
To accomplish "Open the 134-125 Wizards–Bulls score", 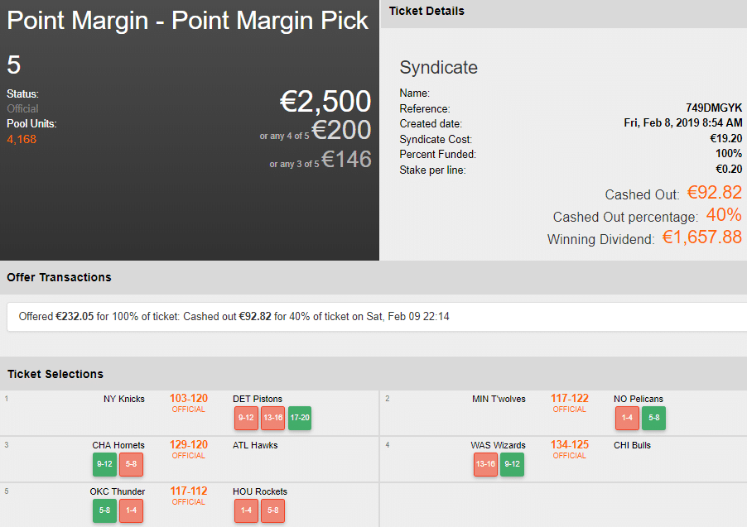I will pos(570,445).
